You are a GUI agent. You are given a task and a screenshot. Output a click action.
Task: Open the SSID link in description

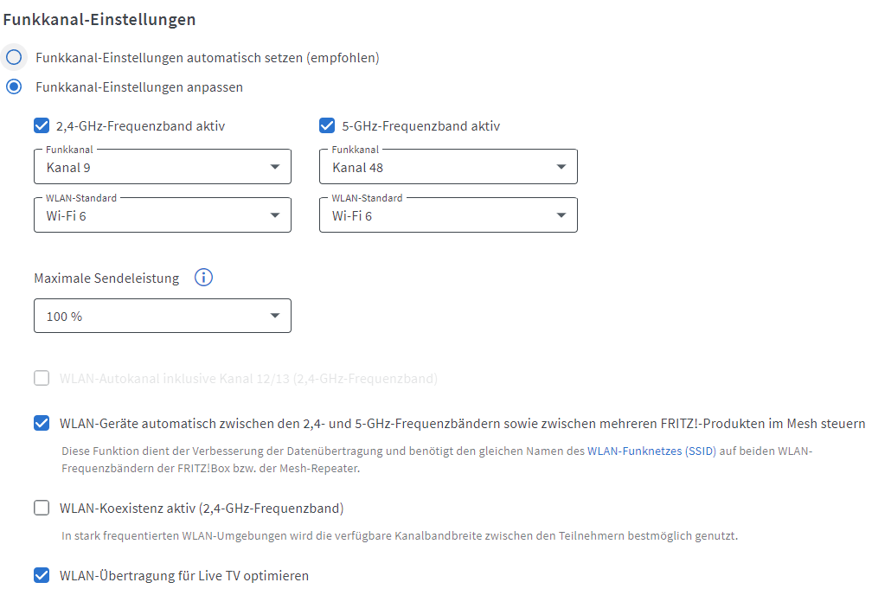point(701,451)
